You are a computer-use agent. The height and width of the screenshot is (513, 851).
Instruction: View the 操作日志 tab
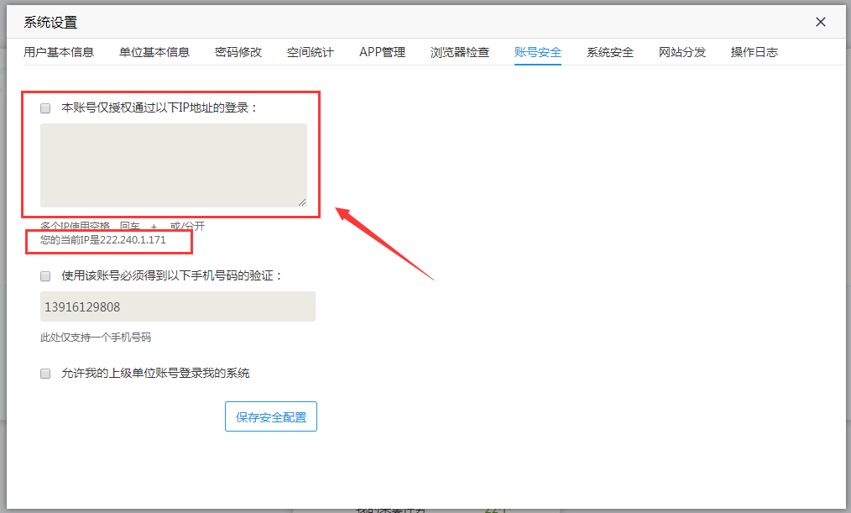tap(754, 52)
